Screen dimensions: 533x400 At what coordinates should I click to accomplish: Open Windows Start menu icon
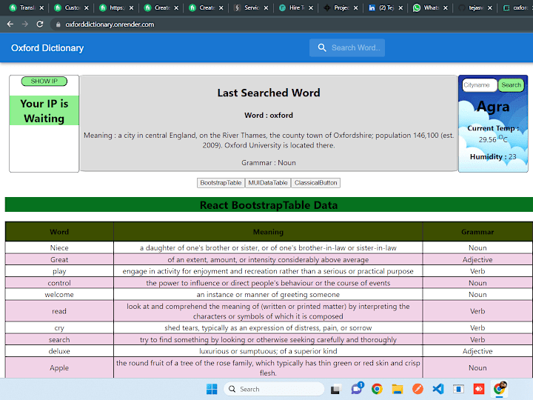212,389
